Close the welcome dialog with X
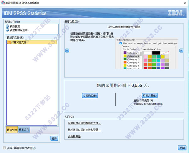 185,3
